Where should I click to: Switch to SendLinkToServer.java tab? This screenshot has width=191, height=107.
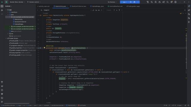(x=78, y=6)
